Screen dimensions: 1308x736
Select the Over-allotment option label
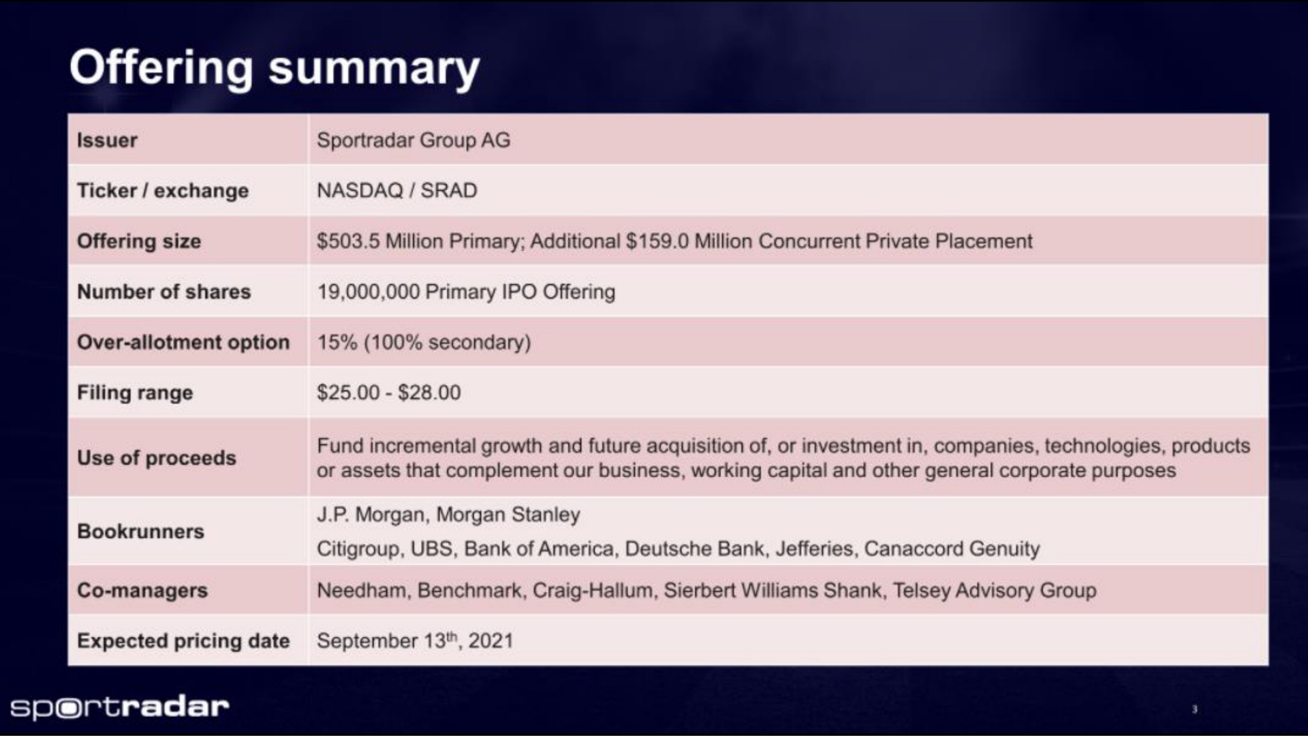183,342
